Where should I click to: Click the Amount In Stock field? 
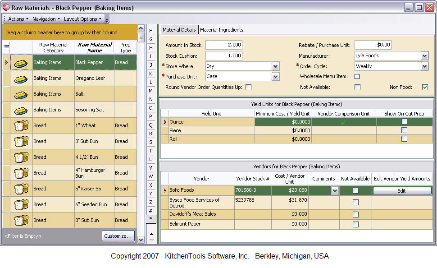coord(224,45)
